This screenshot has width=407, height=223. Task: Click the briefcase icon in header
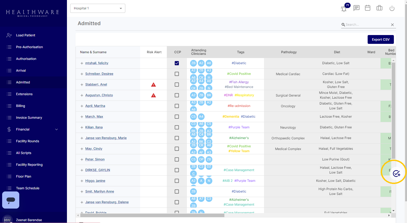379,8
